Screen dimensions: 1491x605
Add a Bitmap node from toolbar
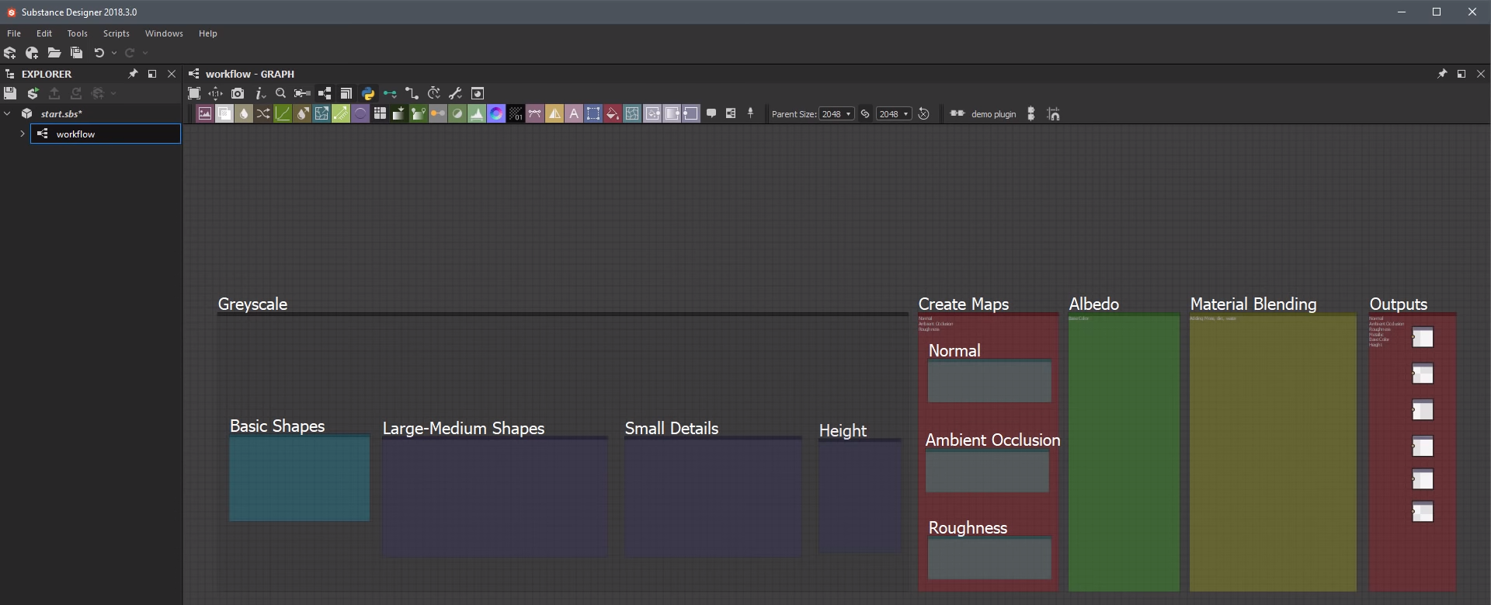pos(205,113)
